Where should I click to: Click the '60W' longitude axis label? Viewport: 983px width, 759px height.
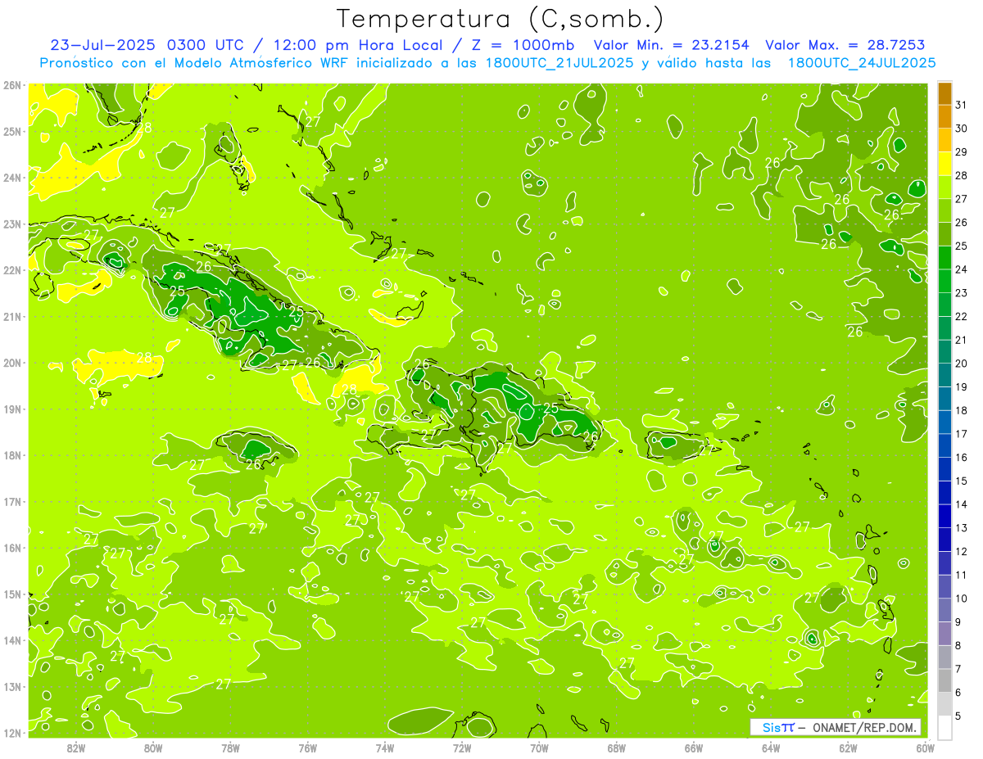coord(925,748)
